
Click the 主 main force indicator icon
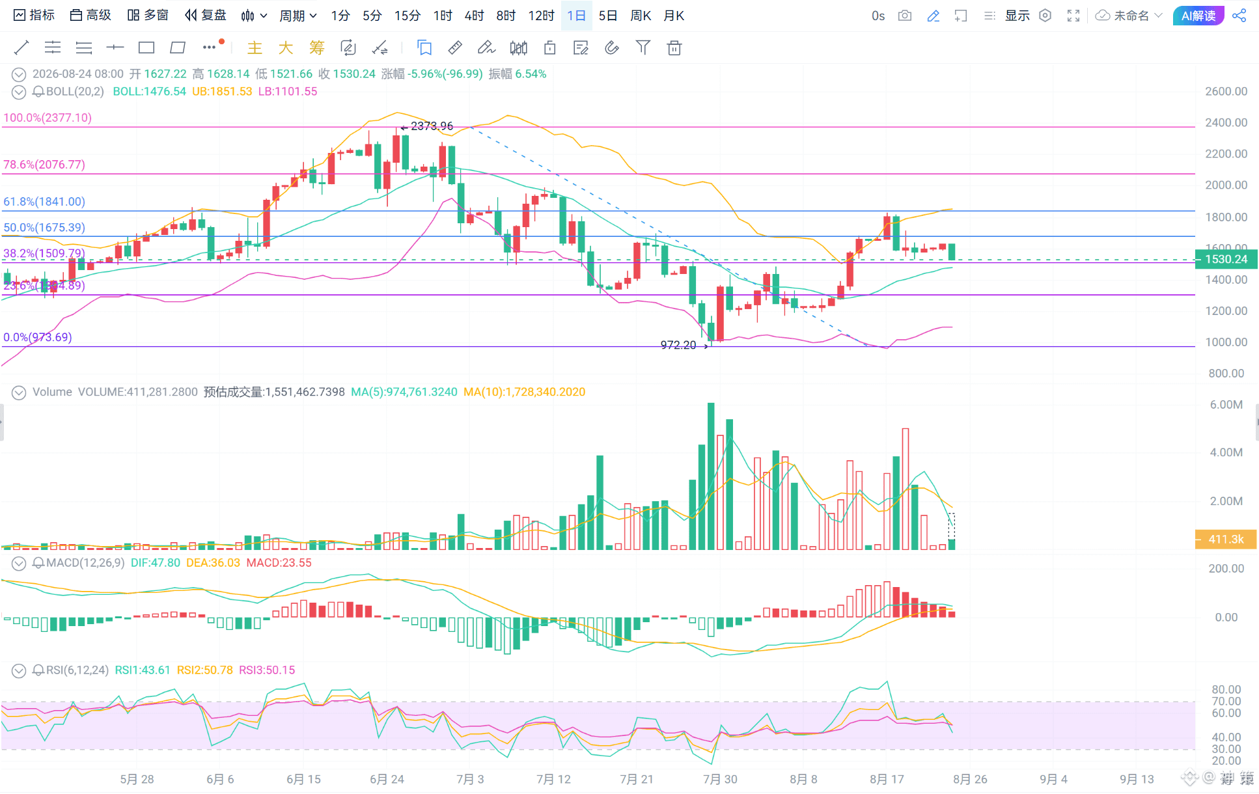255,48
